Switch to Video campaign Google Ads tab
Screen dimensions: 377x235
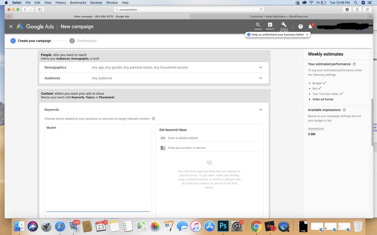coord(101,17)
